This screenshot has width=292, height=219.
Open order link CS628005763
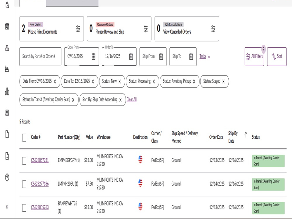(x=40, y=207)
